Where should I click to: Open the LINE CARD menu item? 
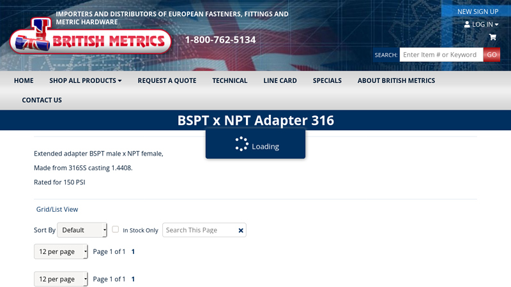click(x=280, y=81)
